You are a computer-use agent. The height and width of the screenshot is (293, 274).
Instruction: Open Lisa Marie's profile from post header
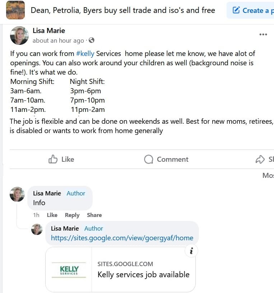tap(49, 31)
